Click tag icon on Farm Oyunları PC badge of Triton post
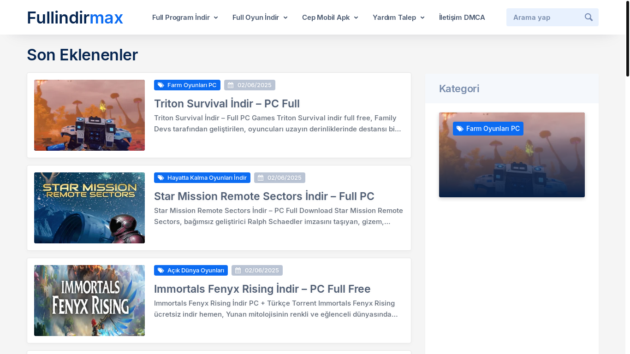 161,85
